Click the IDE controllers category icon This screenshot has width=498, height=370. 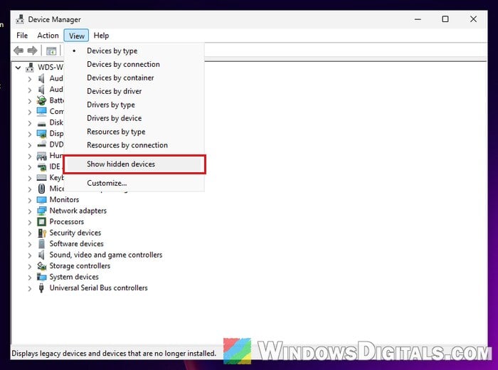point(41,166)
